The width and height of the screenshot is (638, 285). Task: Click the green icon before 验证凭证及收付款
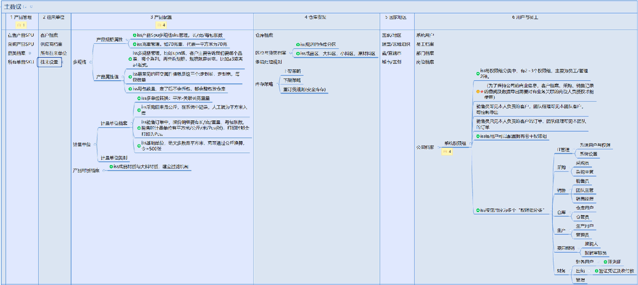[597, 271]
